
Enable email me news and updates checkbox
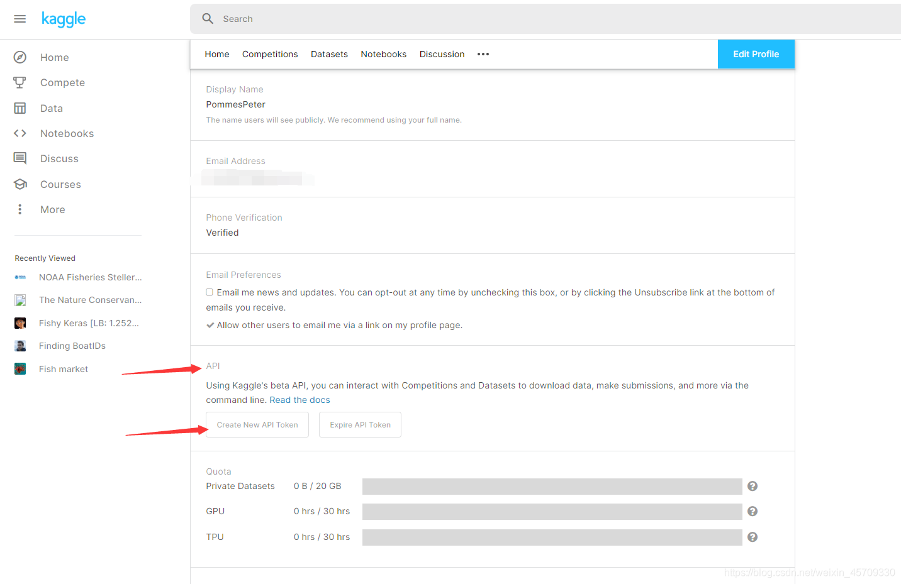[x=210, y=292]
